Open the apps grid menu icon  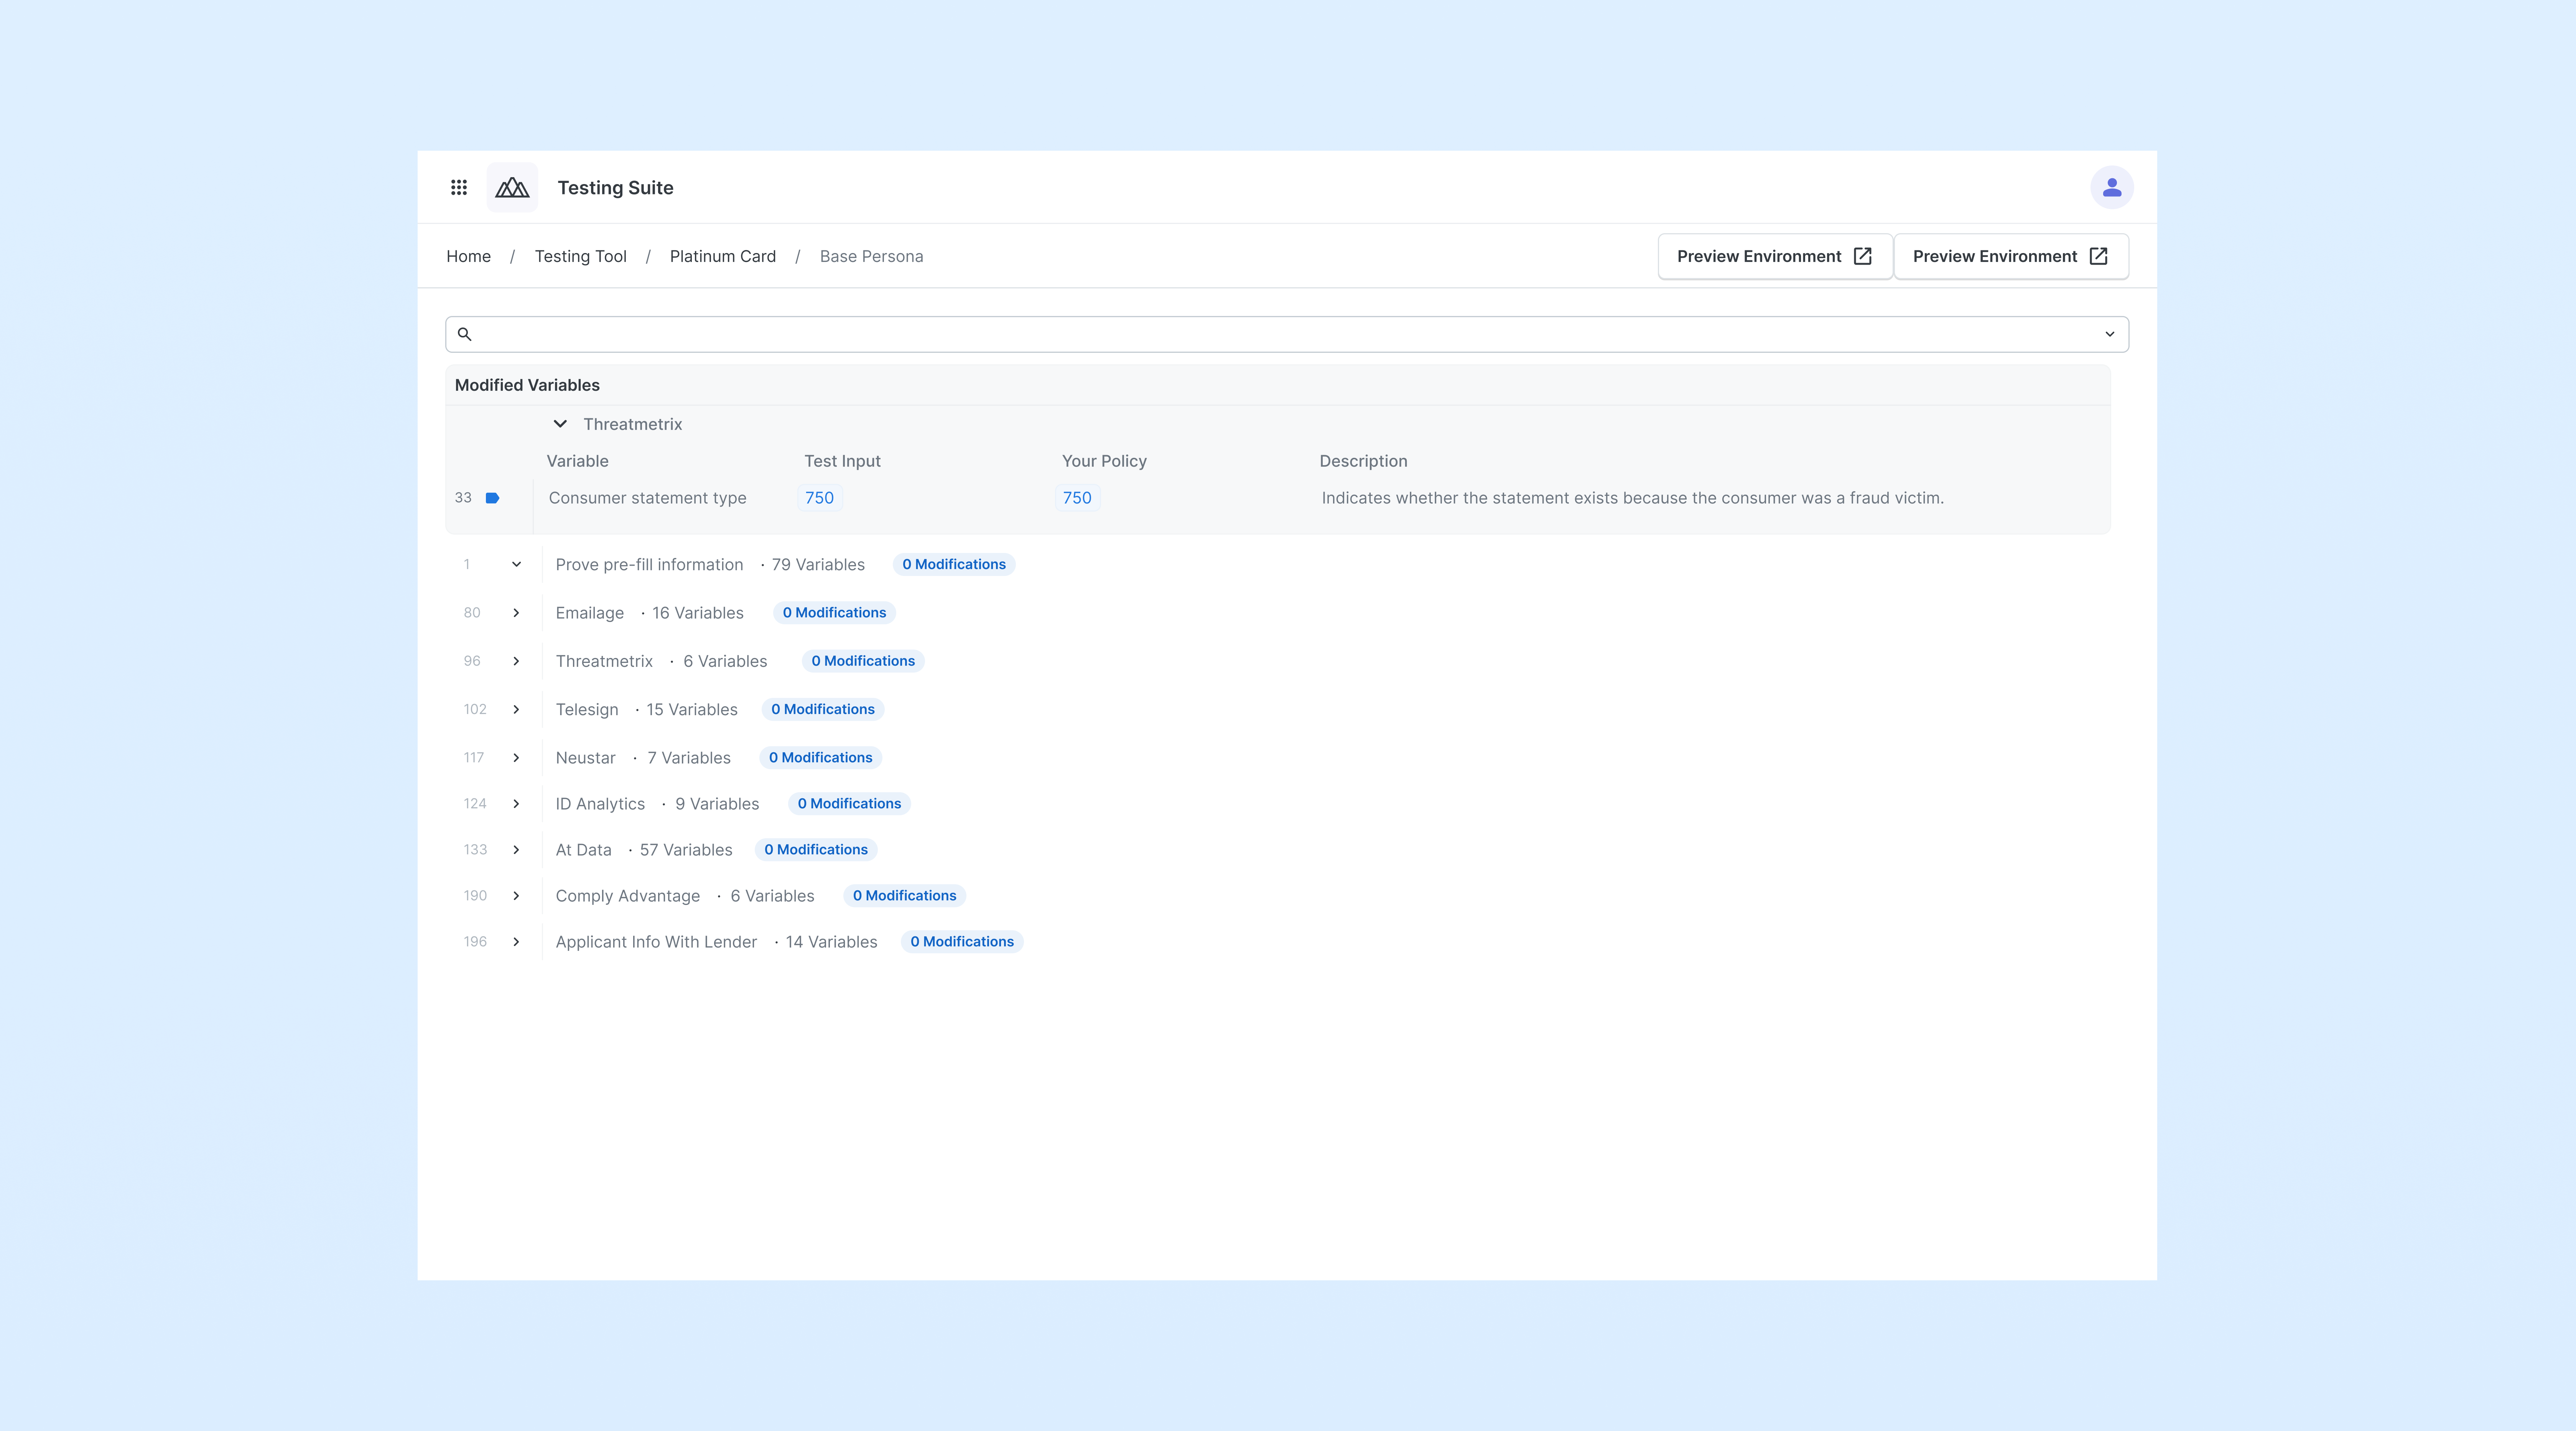459,187
